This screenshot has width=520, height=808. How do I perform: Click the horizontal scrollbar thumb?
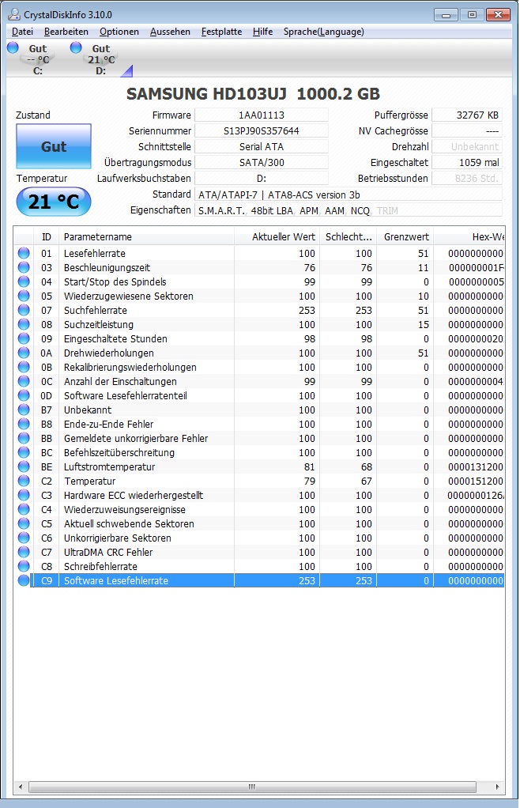pos(252,787)
